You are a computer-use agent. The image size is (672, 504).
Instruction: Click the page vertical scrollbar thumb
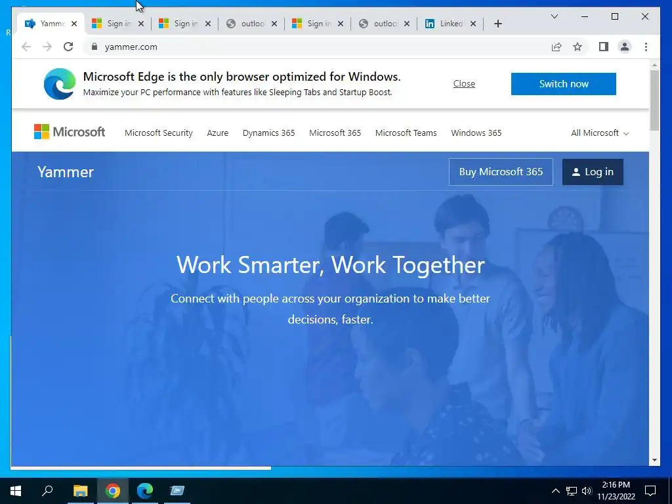pyautogui.click(x=654, y=100)
